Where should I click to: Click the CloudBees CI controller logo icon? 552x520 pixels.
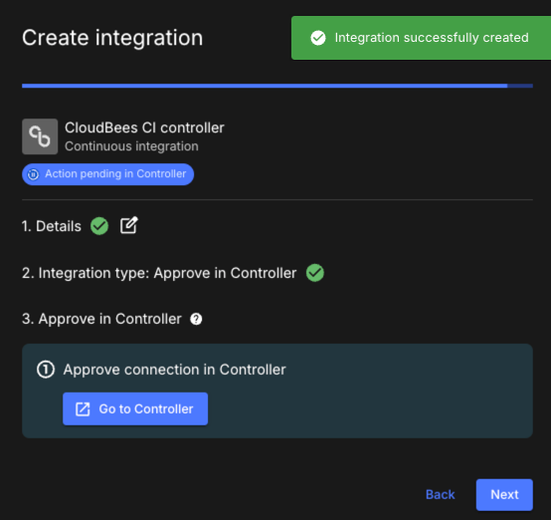[40, 136]
